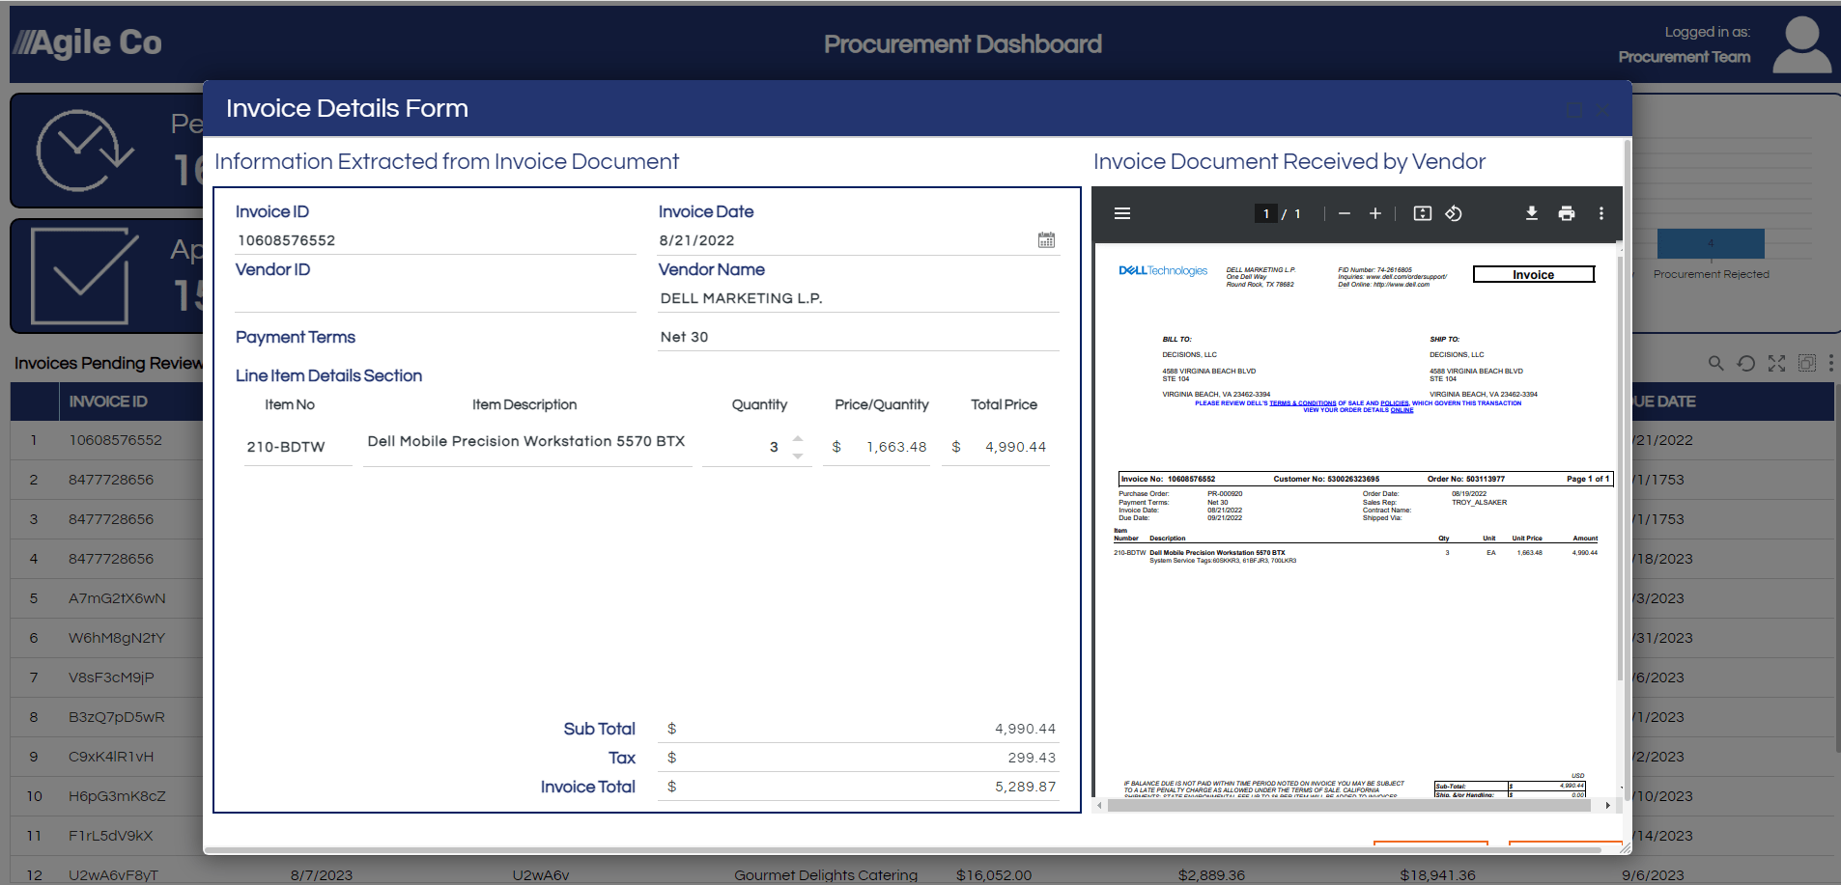The image size is (1841, 885).
Task: Open the Procurement Team profile avatar
Action: click(x=1801, y=42)
